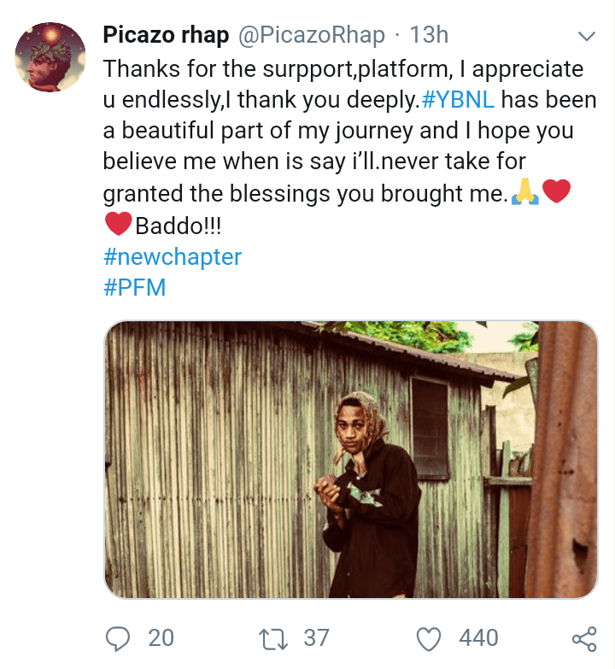Click the reply speech bubble icon

(x=118, y=638)
